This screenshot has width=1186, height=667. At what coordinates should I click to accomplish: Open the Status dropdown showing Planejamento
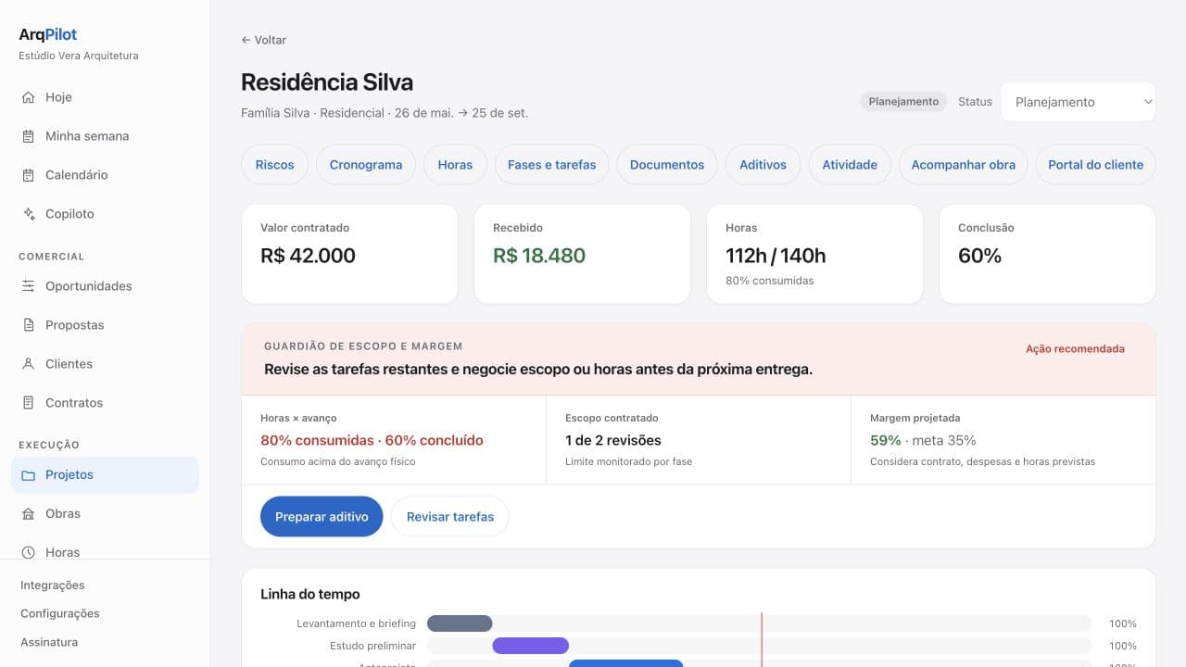tap(1078, 102)
